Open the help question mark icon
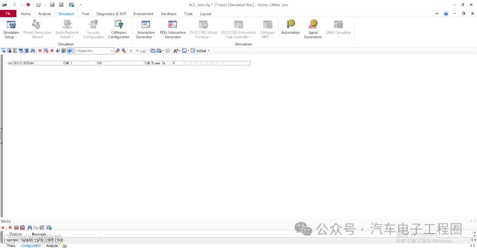 [446, 14]
